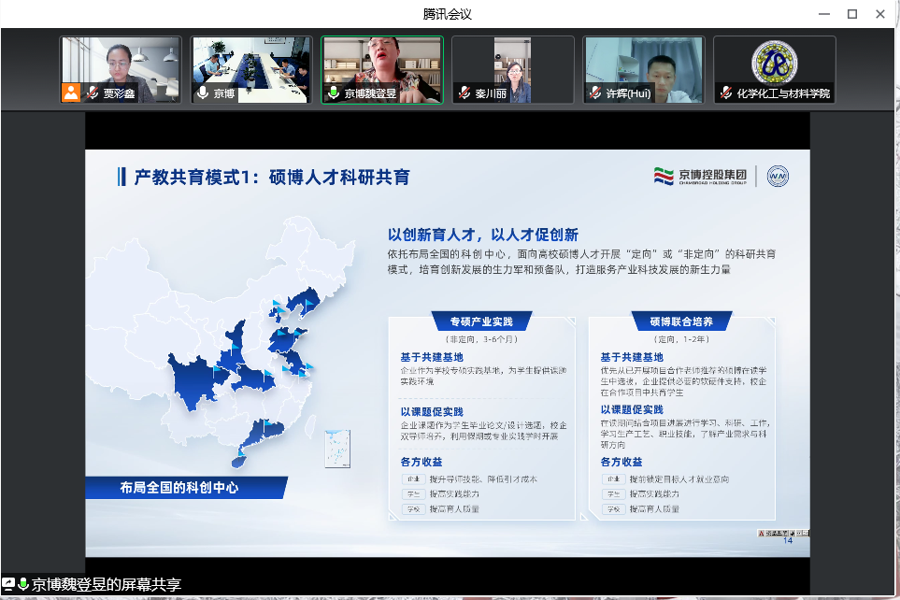Click 提前锁定目标人才就业意向 benefit line

(679, 479)
